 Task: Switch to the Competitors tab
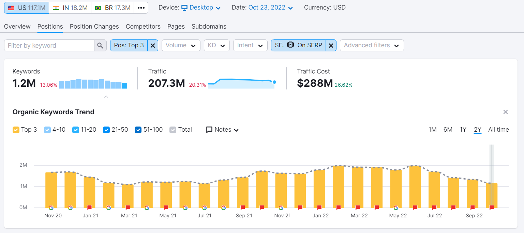(143, 27)
